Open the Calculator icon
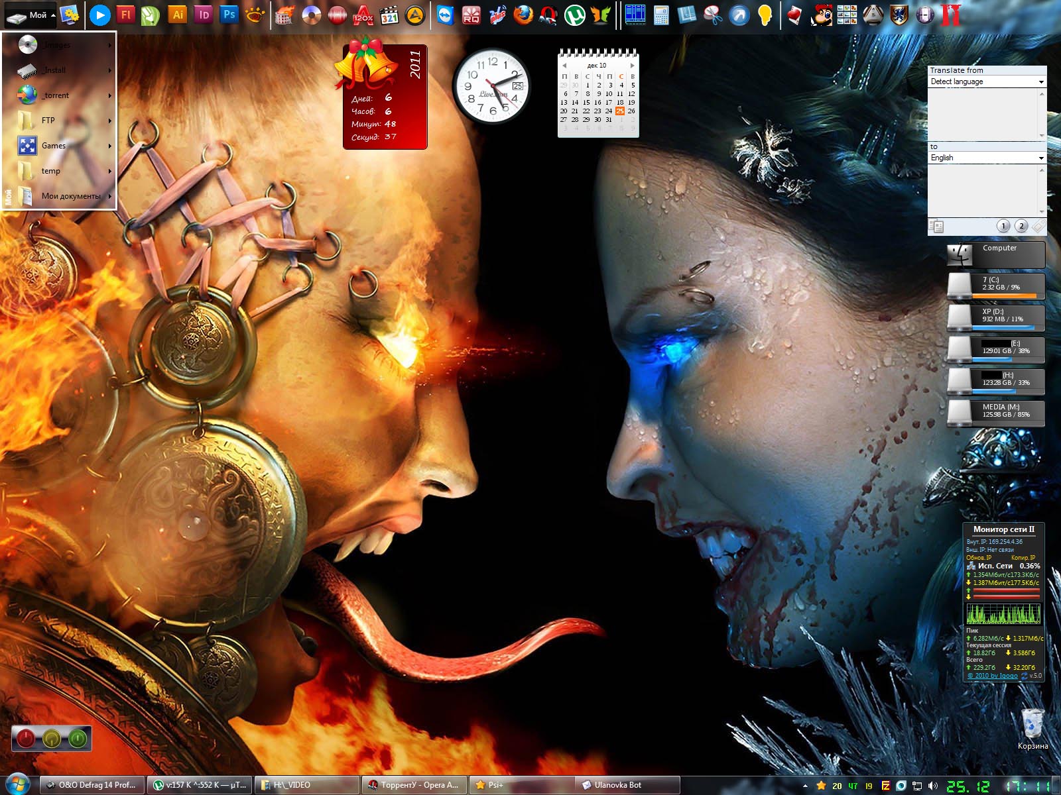 coord(661,15)
